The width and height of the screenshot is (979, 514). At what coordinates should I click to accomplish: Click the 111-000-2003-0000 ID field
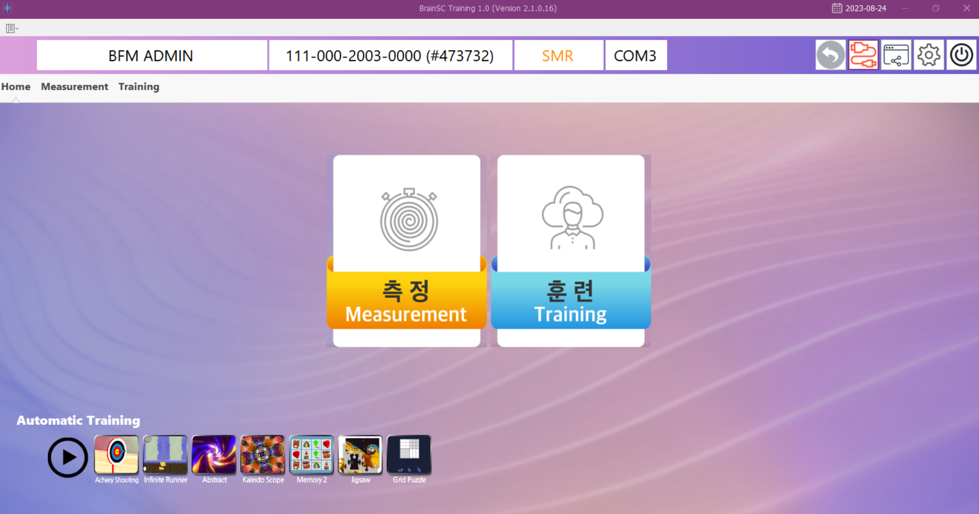pyautogui.click(x=390, y=55)
